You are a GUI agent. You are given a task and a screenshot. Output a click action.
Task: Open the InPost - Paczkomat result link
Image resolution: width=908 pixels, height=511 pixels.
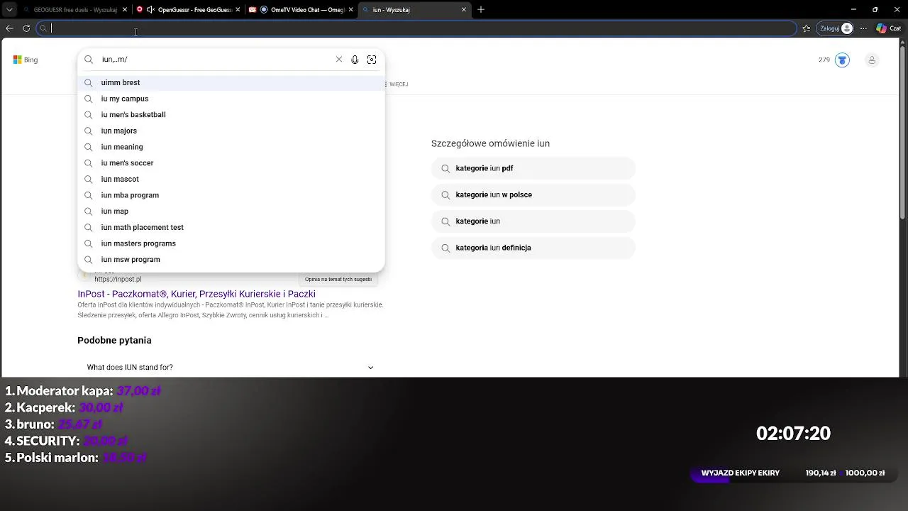point(196,294)
